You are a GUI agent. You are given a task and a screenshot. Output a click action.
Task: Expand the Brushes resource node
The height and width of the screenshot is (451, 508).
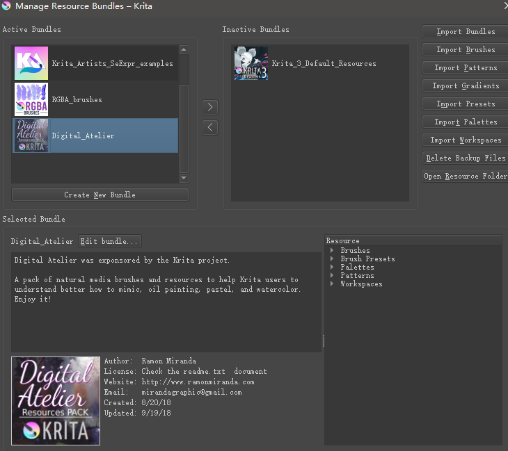[332, 250]
